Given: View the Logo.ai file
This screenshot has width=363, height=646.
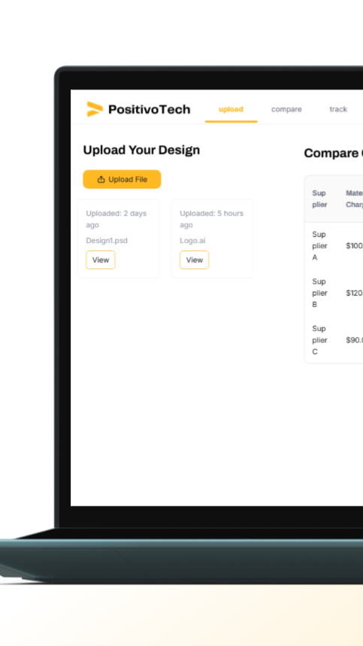Looking at the screenshot, I should 194,260.
